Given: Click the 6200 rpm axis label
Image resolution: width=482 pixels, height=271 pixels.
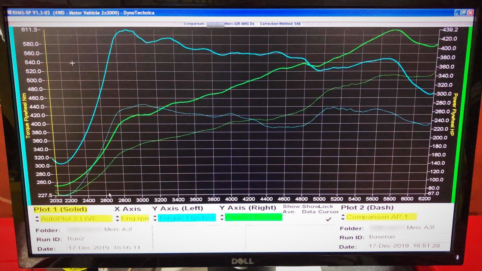Looking at the screenshot, I should pyautogui.click(x=424, y=198).
